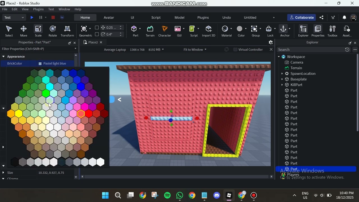Open the File menu
359x202 pixels.
coord(5,9)
